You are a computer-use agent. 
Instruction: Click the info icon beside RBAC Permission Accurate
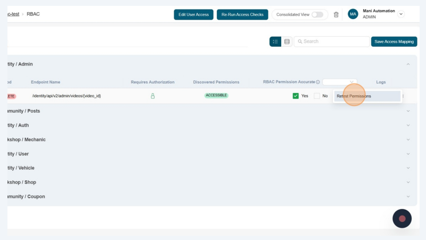(318, 82)
